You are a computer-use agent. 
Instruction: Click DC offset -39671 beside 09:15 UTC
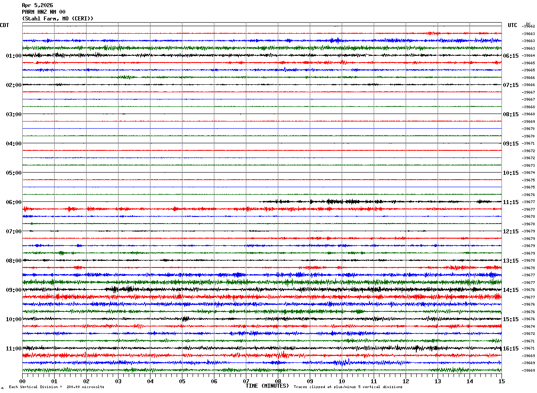click(529, 143)
